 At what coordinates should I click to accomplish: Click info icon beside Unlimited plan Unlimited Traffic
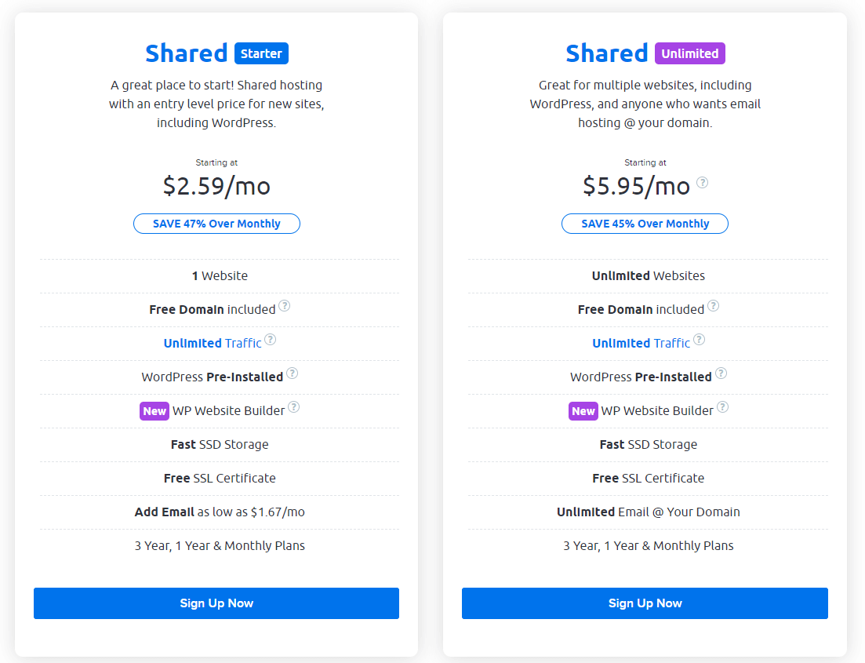[x=699, y=340]
